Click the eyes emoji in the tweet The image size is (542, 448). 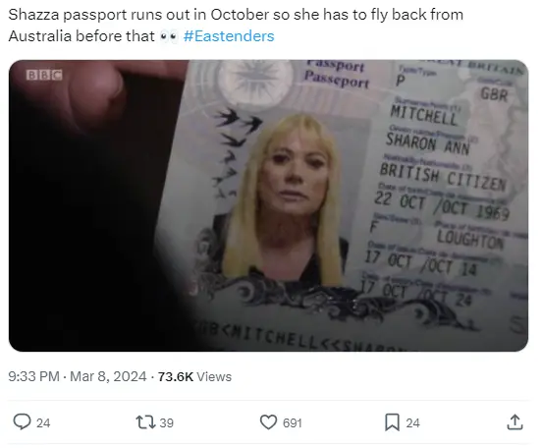[169, 36]
